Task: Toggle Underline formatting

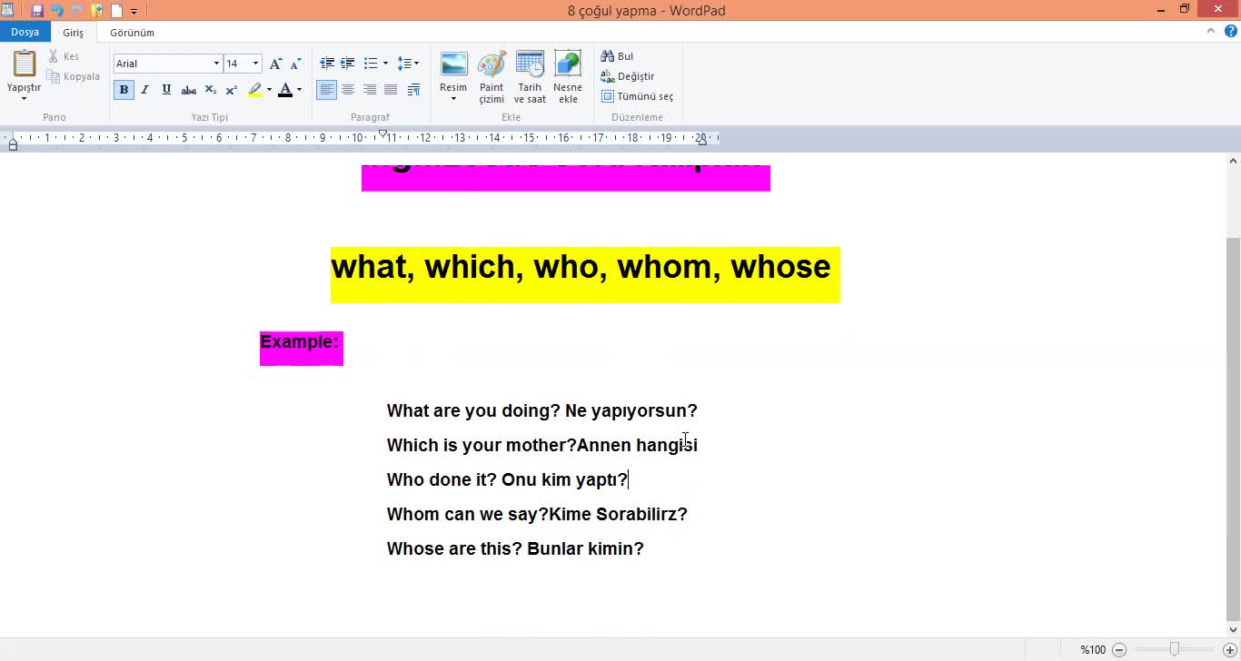Action: [x=166, y=90]
